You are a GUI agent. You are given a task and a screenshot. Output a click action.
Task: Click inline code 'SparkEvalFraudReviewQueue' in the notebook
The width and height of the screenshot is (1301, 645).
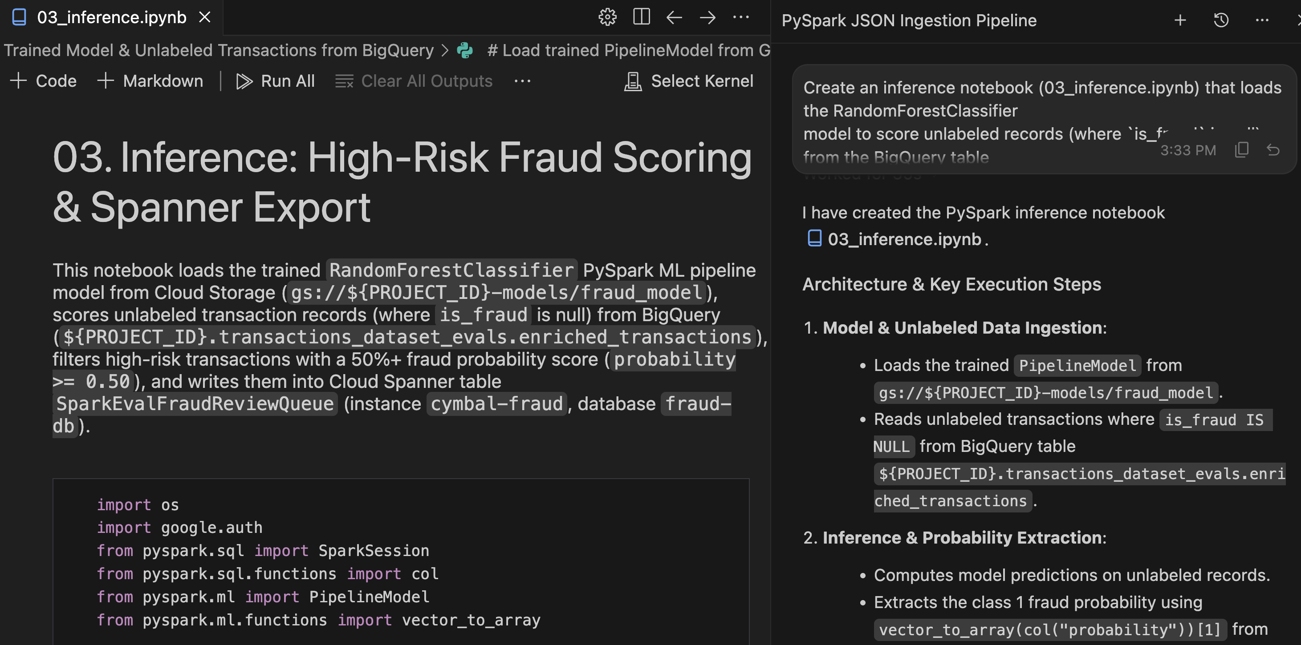click(195, 404)
